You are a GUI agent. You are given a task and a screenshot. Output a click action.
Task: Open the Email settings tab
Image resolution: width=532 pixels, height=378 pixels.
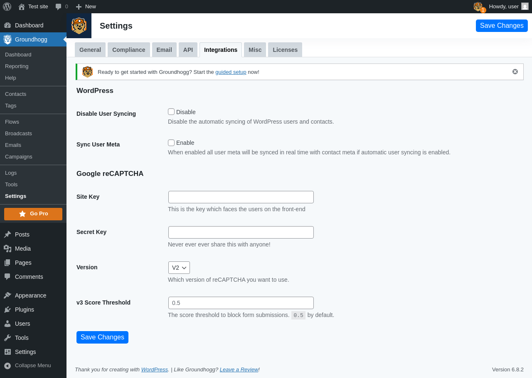pyautogui.click(x=164, y=50)
